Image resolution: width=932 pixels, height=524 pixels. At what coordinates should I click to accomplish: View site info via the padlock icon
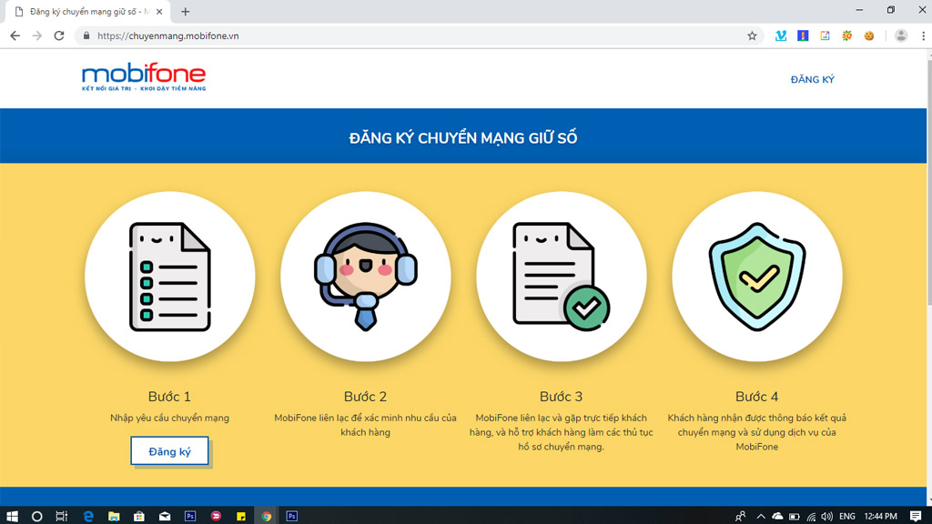(87, 36)
